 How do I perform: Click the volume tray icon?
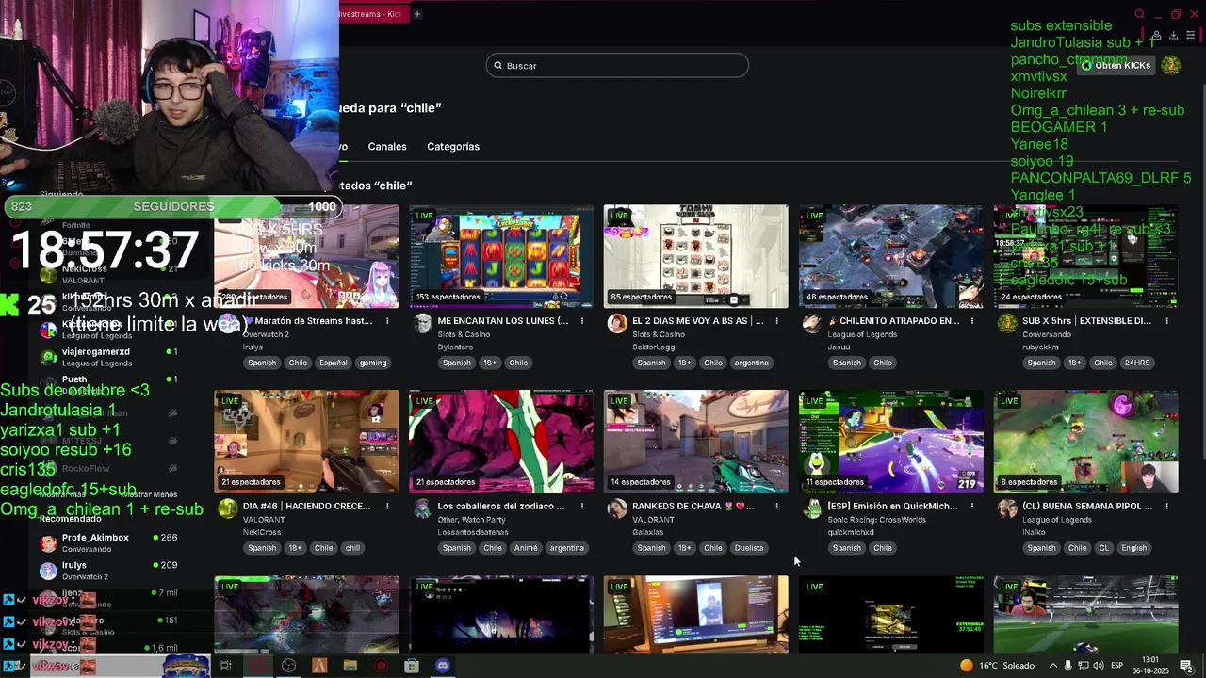coord(1100,666)
